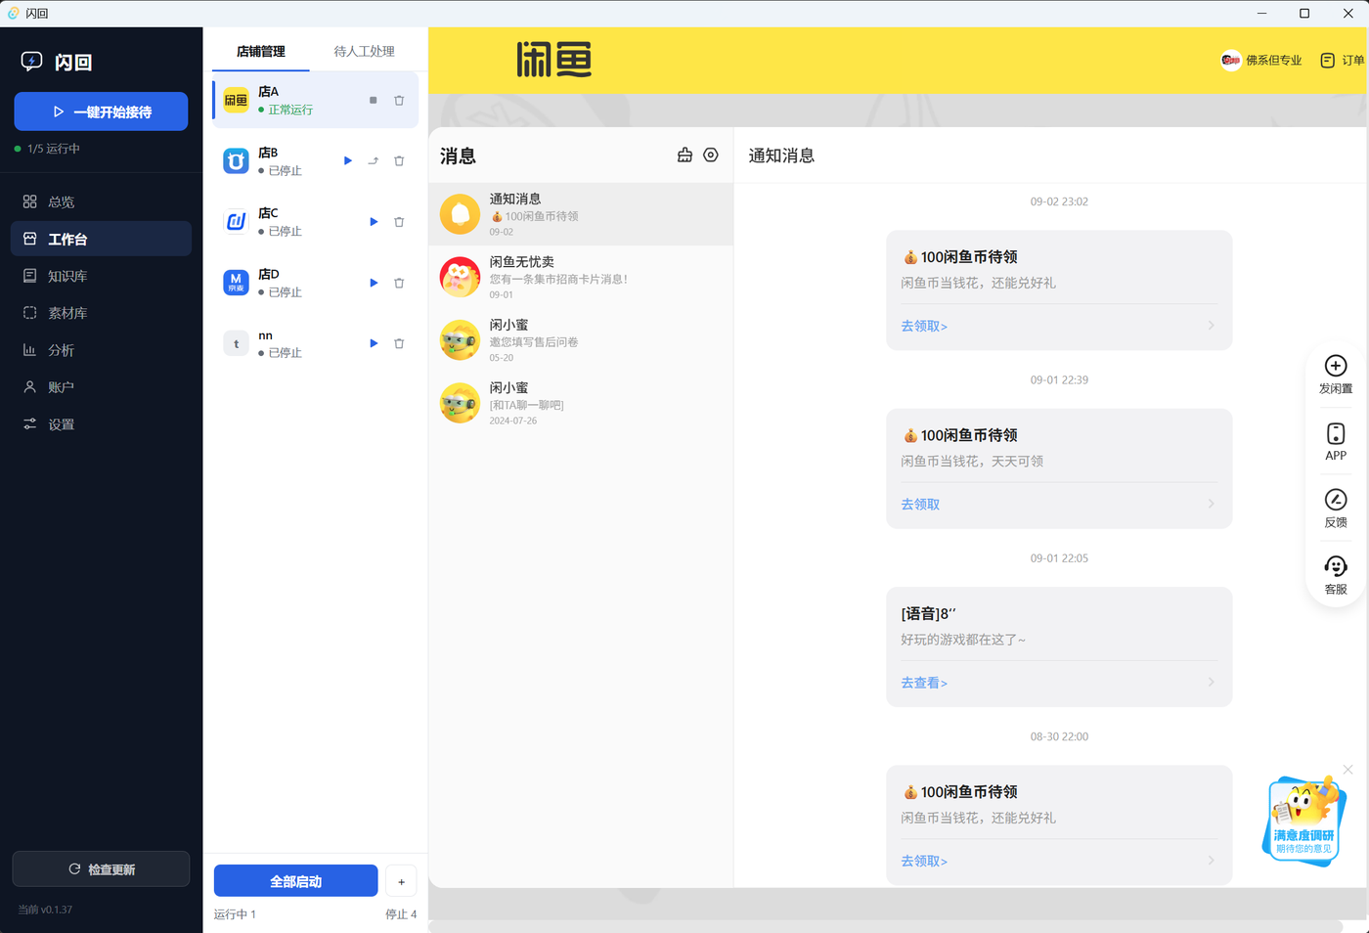Viewport: 1369px width, 933px height.
Task: Open 闲小蜜 conversation dated 2024-07-26
Action: (x=581, y=403)
